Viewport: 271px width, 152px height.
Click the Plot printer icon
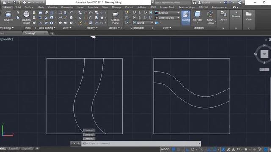pos(25,3)
